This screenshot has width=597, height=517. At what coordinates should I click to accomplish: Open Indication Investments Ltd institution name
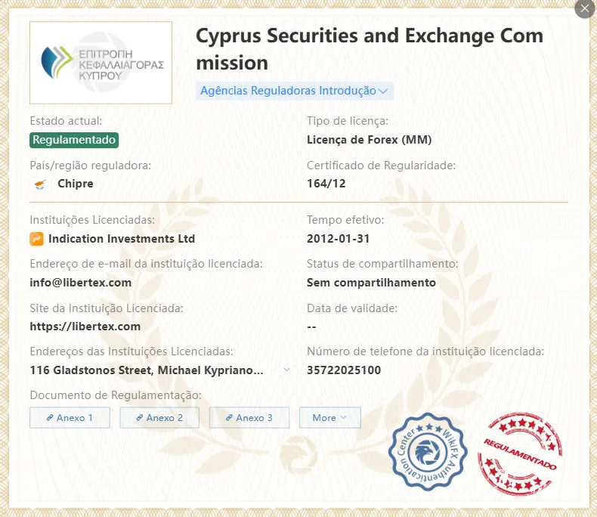click(122, 239)
